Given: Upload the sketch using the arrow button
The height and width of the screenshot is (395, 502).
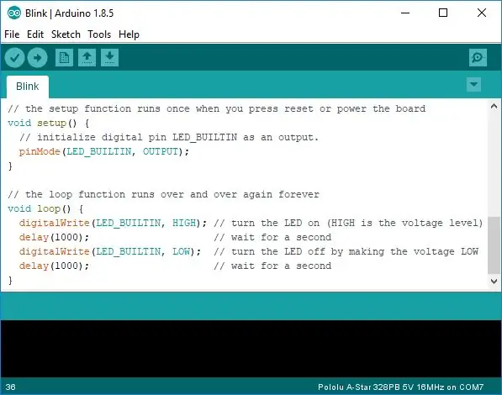Looking at the screenshot, I should coord(38,58).
